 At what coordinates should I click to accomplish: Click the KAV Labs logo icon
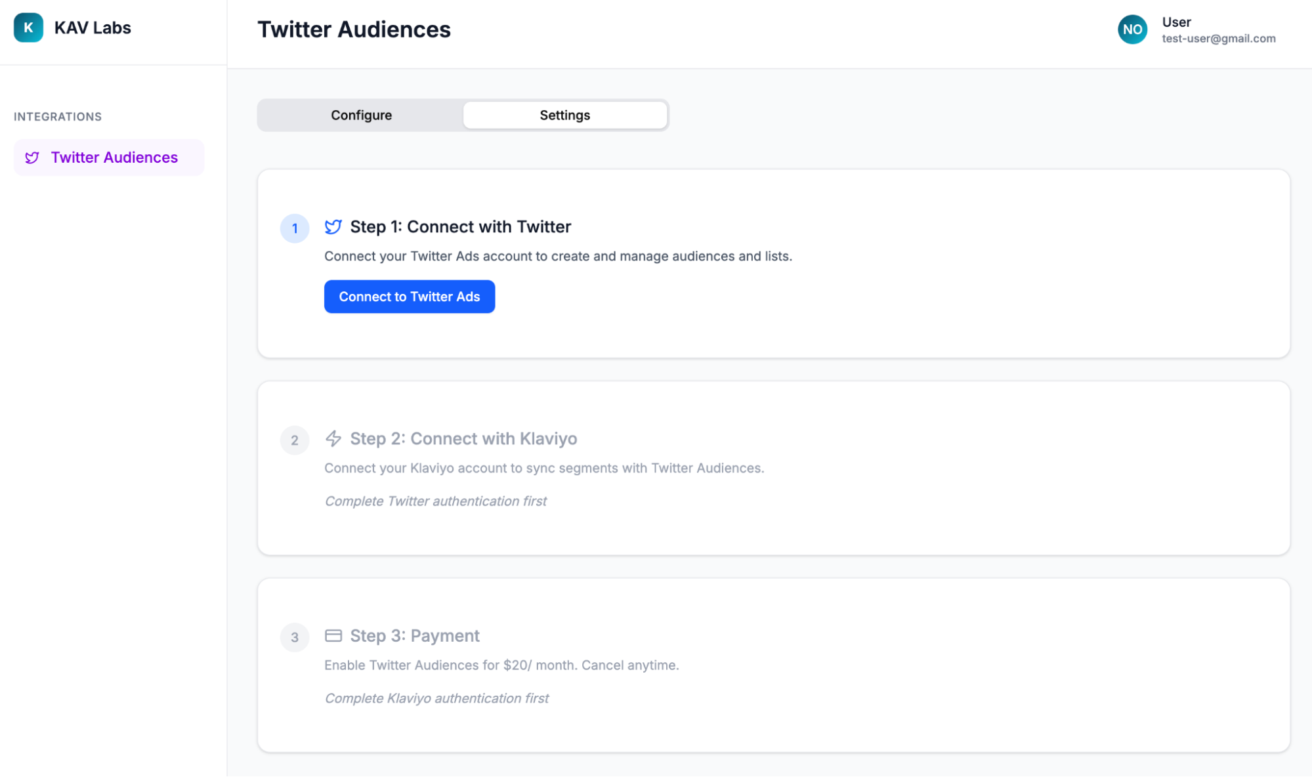28,28
